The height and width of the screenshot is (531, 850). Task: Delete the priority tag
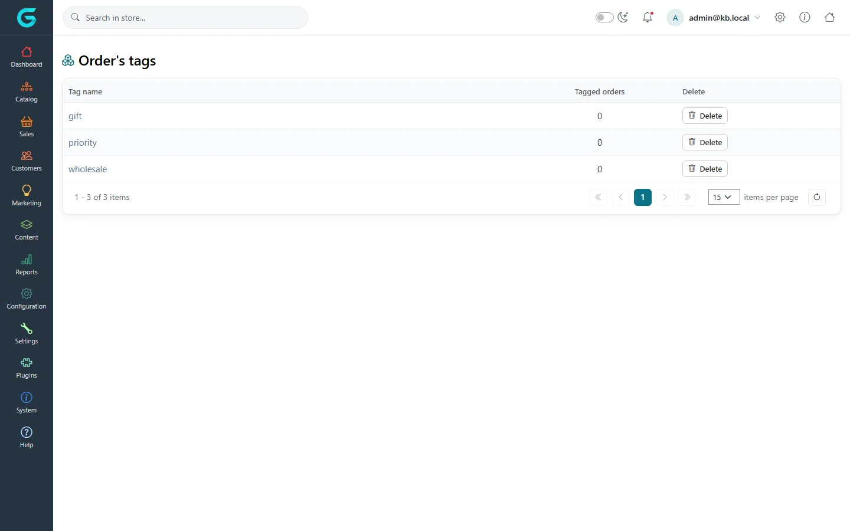tap(705, 142)
